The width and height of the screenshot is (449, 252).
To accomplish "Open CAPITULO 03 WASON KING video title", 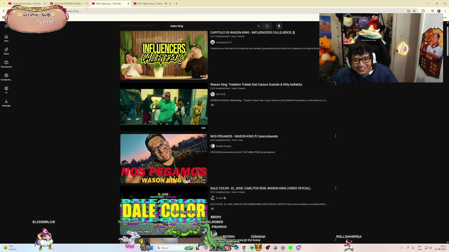I will [x=253, y=33].
